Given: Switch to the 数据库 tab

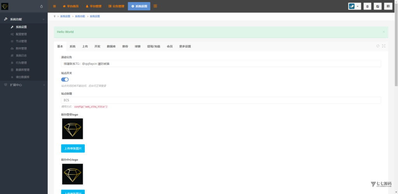Looking at the screenshot, I should pyautogui.click(x=111, y=46).
